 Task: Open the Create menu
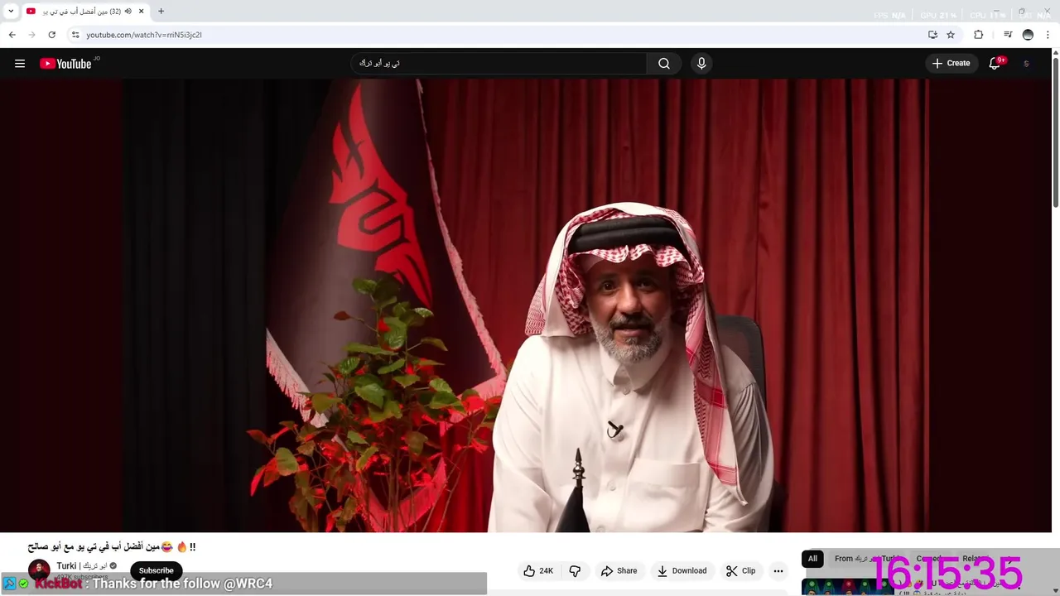[951, 64]
